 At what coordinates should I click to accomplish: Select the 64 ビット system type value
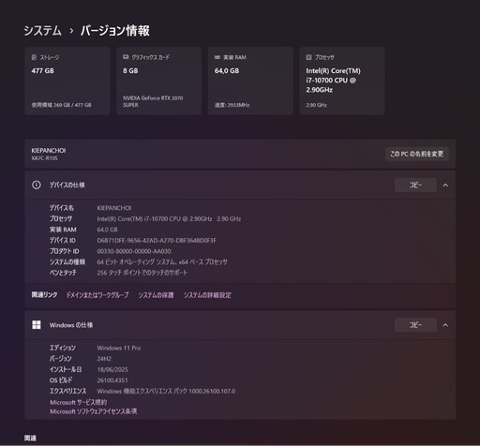click(x=162, y=261)
